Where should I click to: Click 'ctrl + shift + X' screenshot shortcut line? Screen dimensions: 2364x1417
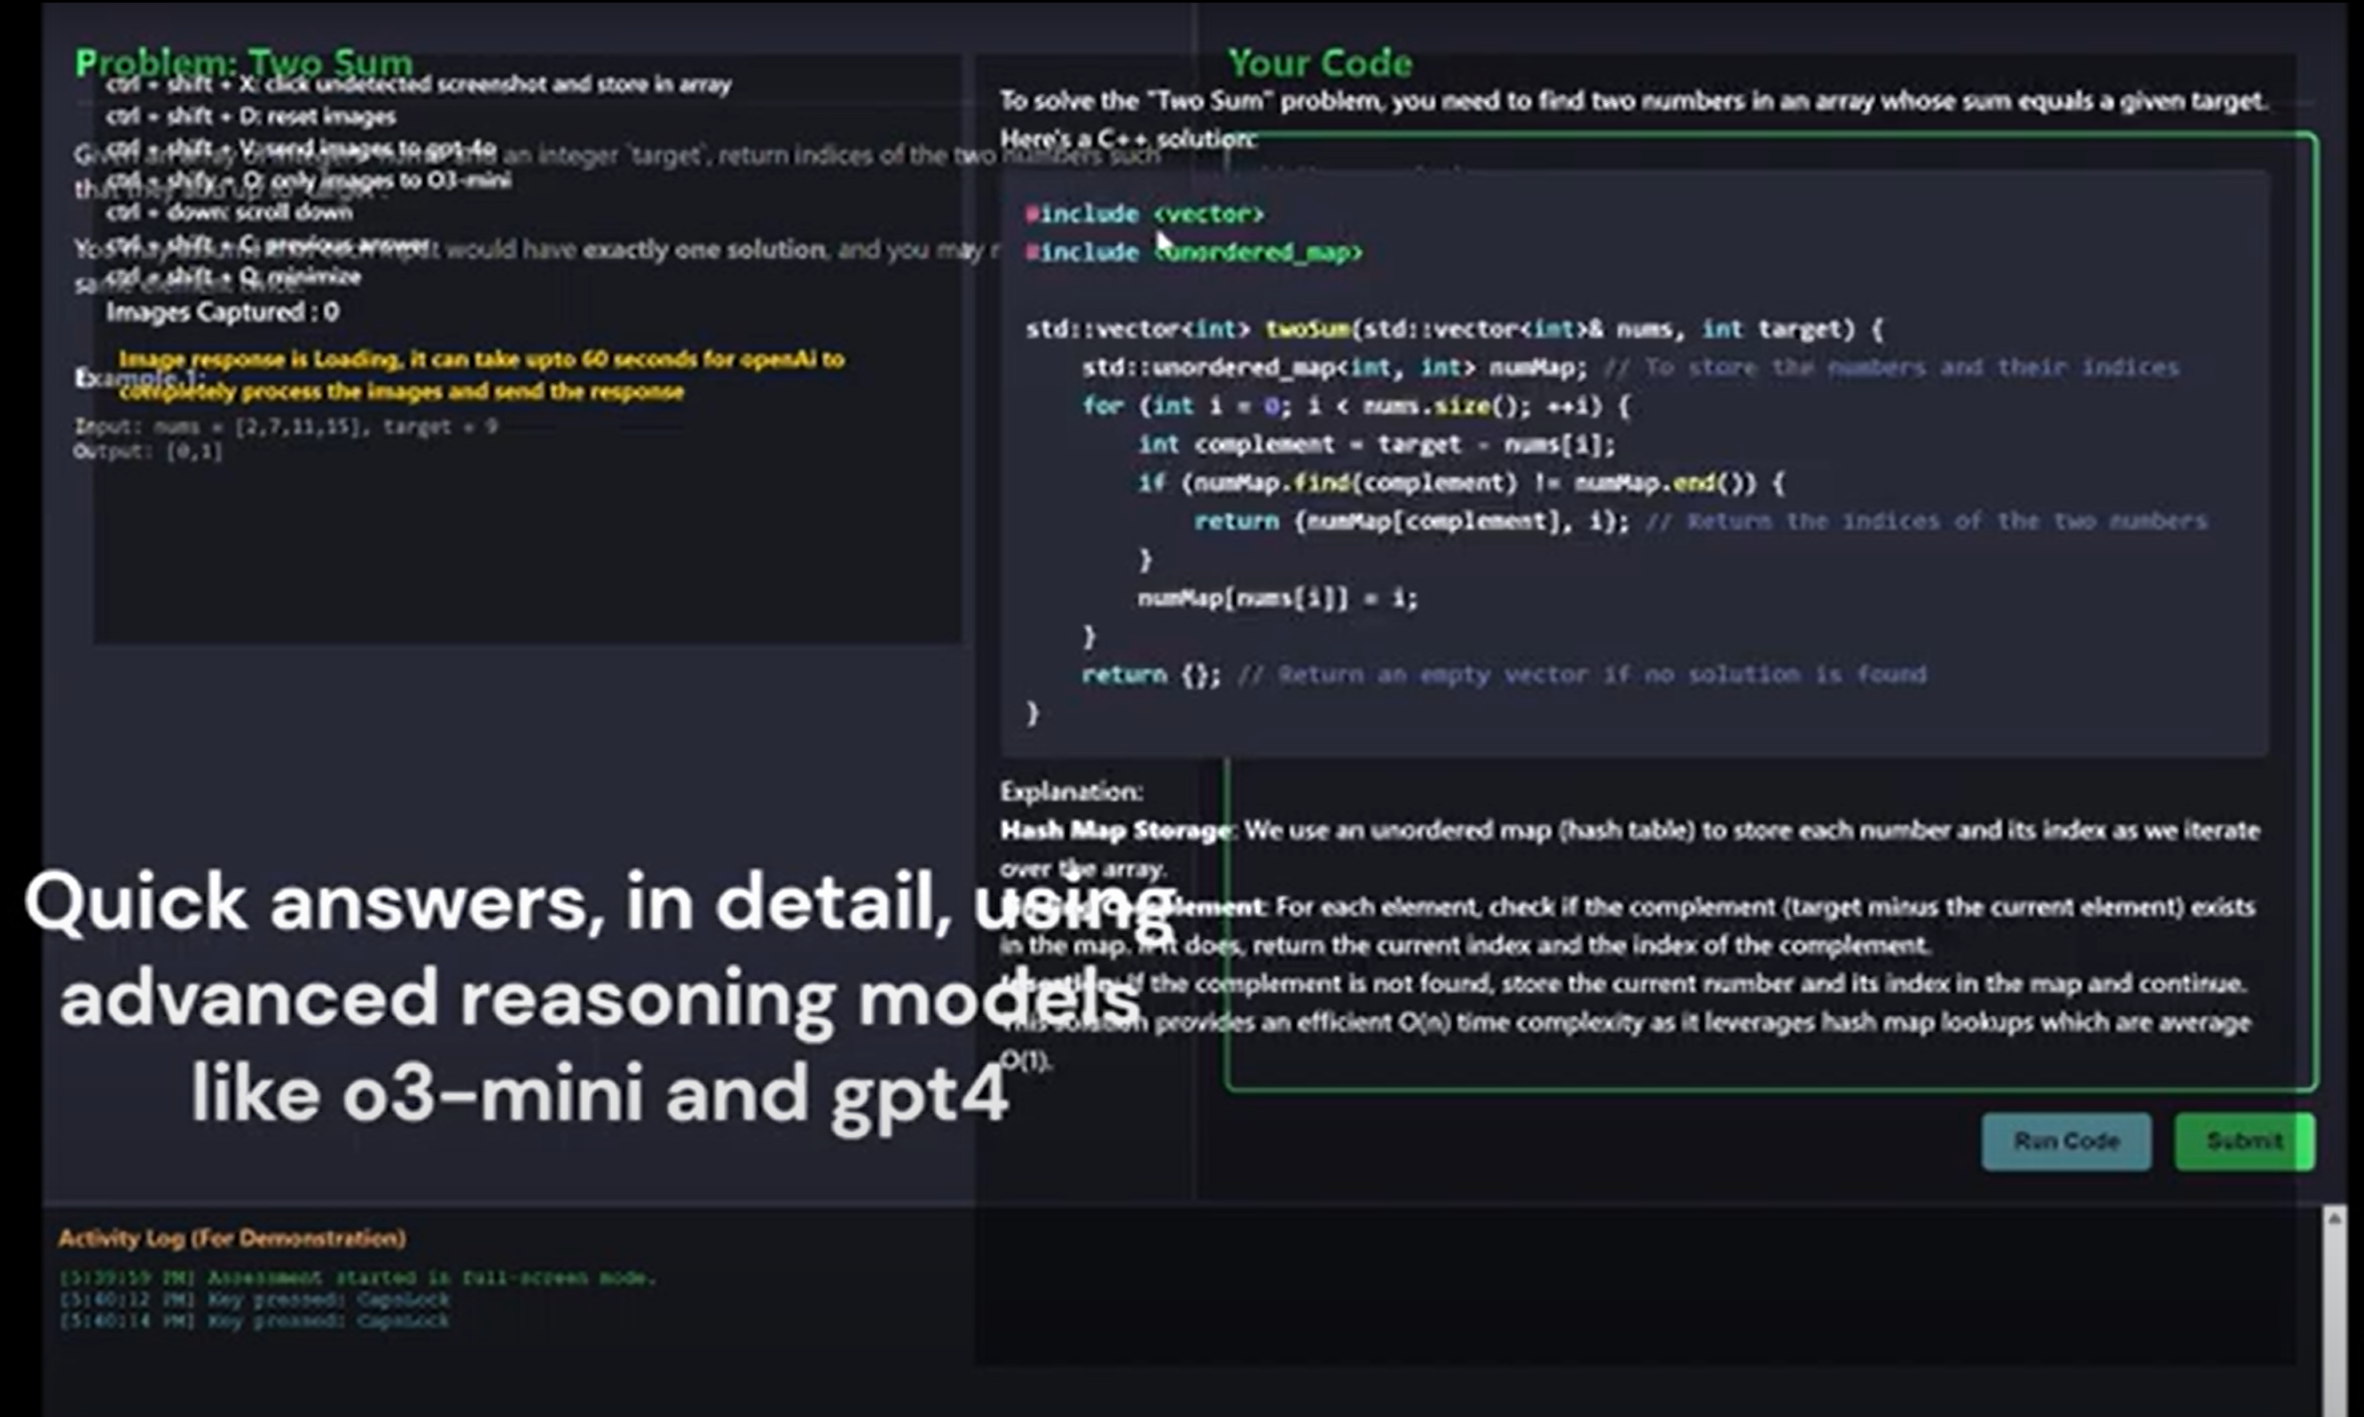(419, 84)
